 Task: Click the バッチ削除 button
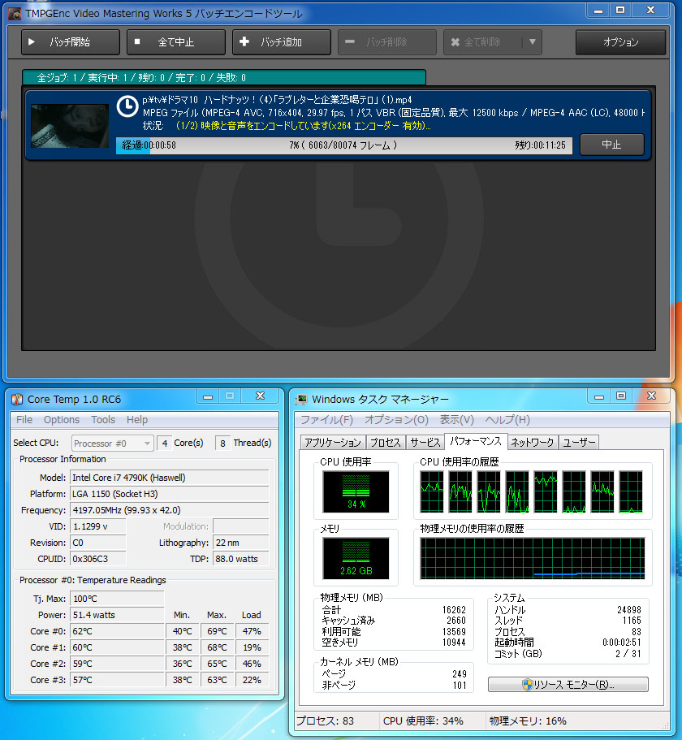387,42
